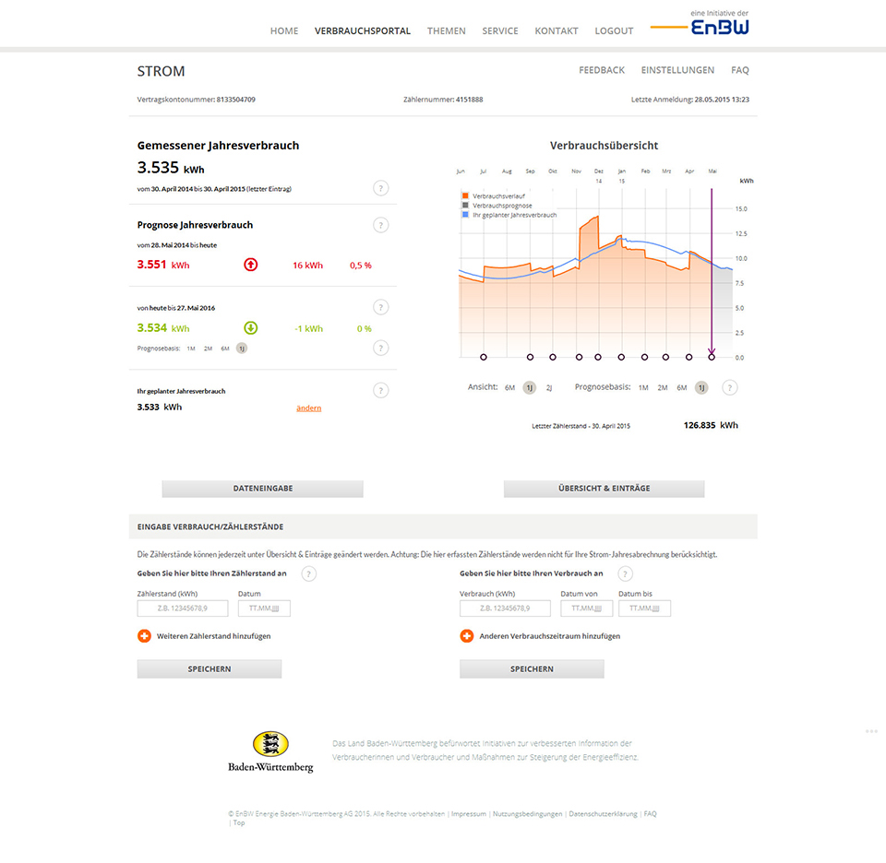Click orange plus for Weiteren Zählerstand hinzufügen
Viewport: 886px width, 863px height.
pyautogui.click(x=144, y=636)
